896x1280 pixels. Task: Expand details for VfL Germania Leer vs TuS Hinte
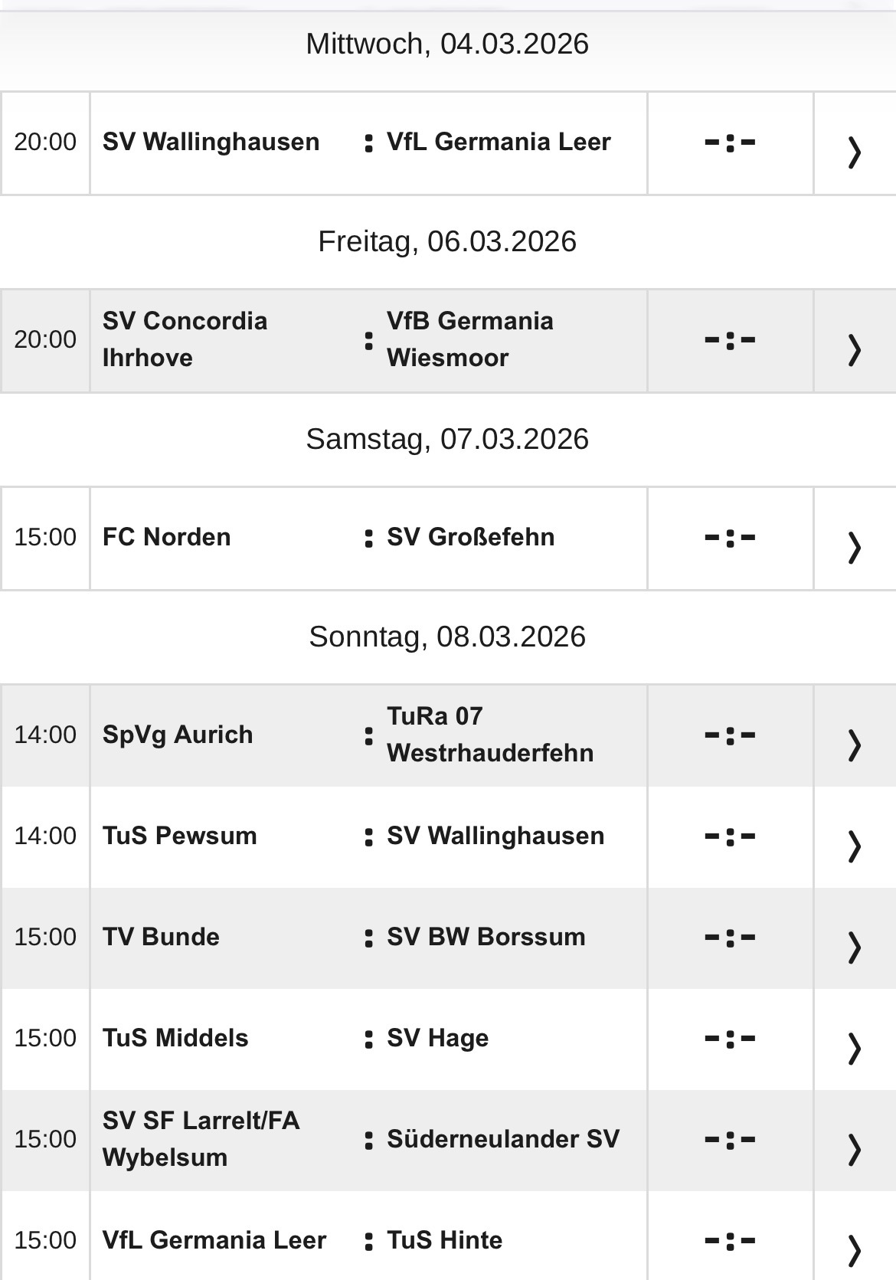point(852,1240)
